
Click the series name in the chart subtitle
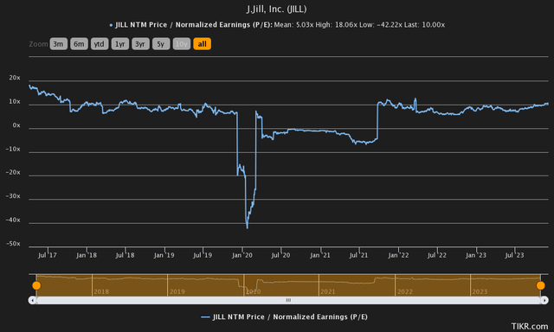tap(194, 25)
